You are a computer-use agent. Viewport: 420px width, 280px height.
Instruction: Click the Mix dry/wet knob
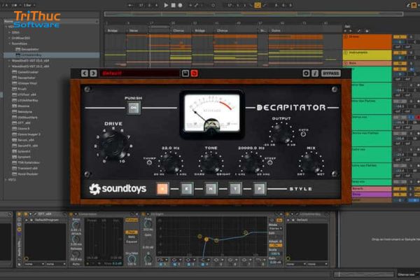(x=311, y=162)
